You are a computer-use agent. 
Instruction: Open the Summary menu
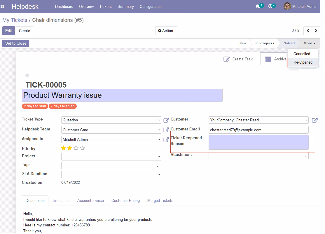126,6
